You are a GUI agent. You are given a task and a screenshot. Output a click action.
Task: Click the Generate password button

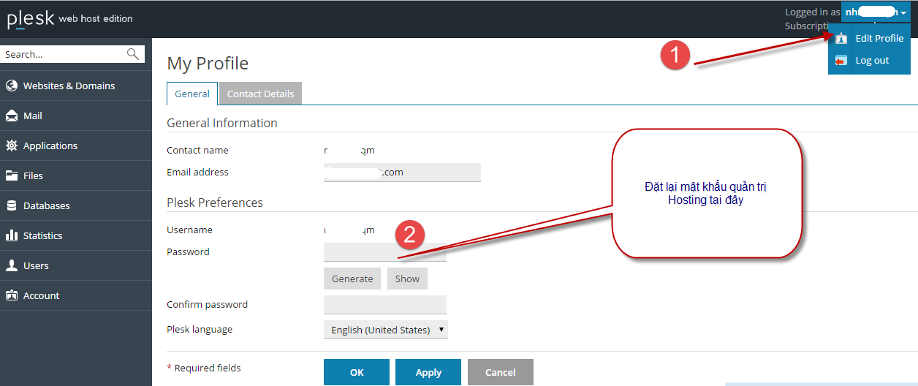coord(352,279)
